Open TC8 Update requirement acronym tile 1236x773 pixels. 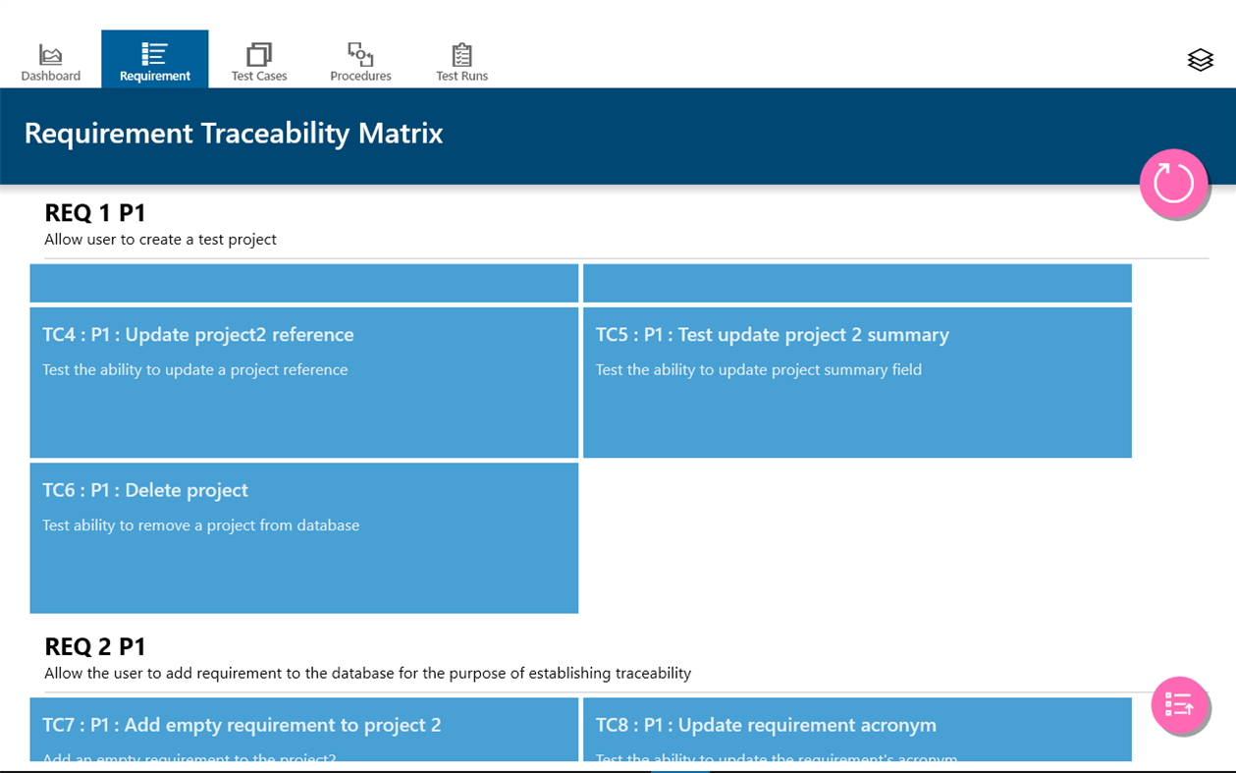point(856,729)
